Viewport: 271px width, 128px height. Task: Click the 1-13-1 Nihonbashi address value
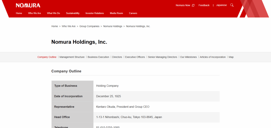[129, 117]
